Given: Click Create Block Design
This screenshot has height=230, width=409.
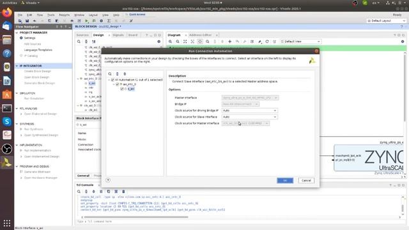Looking at the screenshot, I should pyautogui.click(x=38, y=71).
